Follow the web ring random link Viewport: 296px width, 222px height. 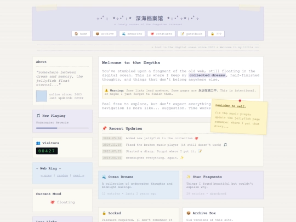pos(62,175)
